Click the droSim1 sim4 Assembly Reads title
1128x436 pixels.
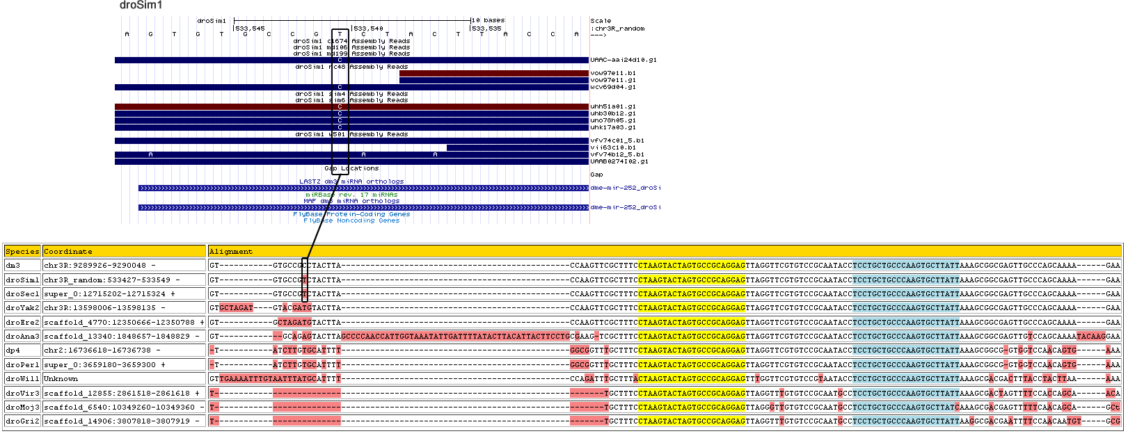tap(351, 94)
